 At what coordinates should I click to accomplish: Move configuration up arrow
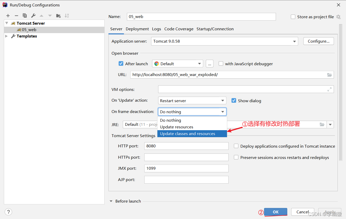(x=41, y=16)
